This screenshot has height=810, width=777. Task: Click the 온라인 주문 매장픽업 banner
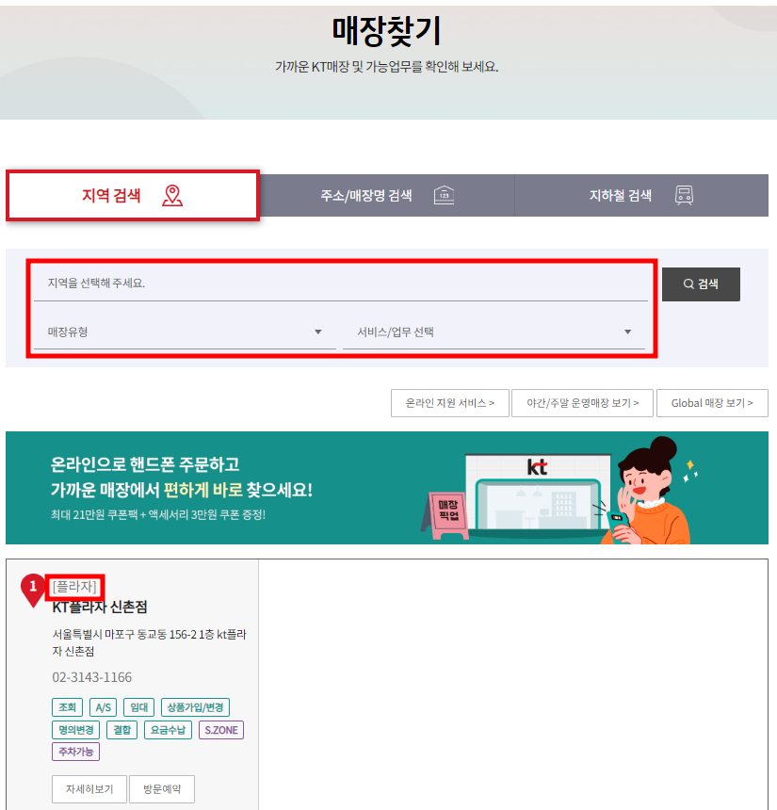point(387,488)
